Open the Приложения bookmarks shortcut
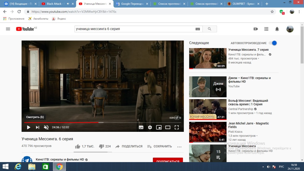This screenshot has height=171, width=304. pos(14,19)
